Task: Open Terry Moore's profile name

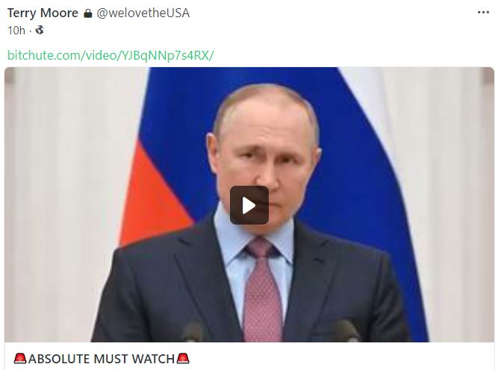Action: (43, 13)
